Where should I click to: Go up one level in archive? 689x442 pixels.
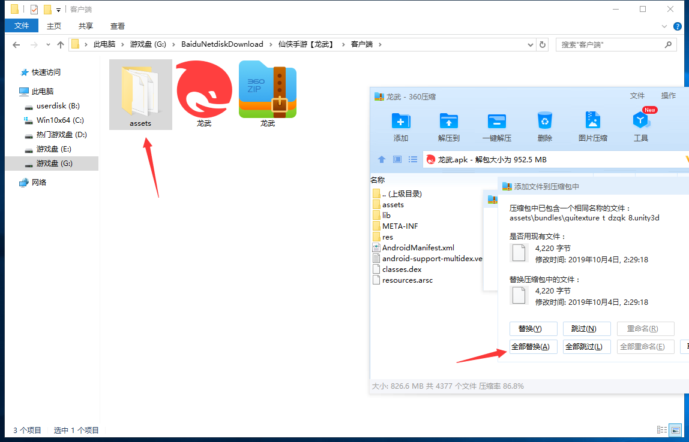[x=381, y=159]
